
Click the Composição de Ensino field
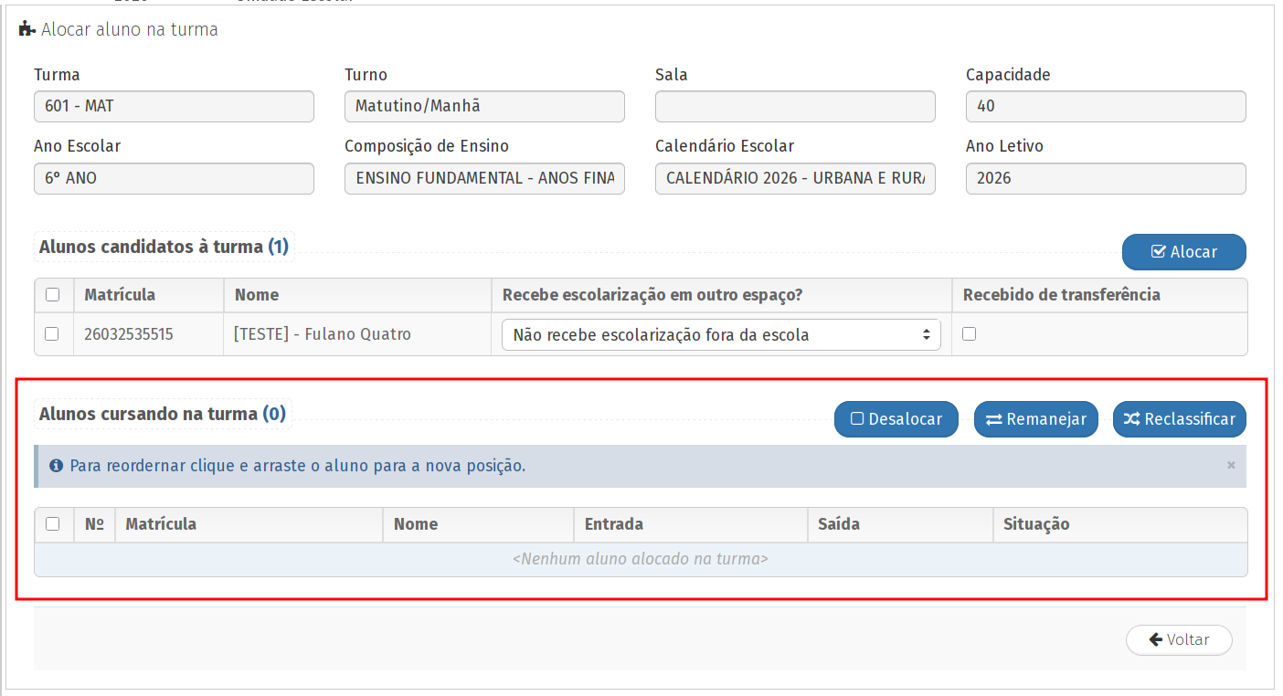484,179
